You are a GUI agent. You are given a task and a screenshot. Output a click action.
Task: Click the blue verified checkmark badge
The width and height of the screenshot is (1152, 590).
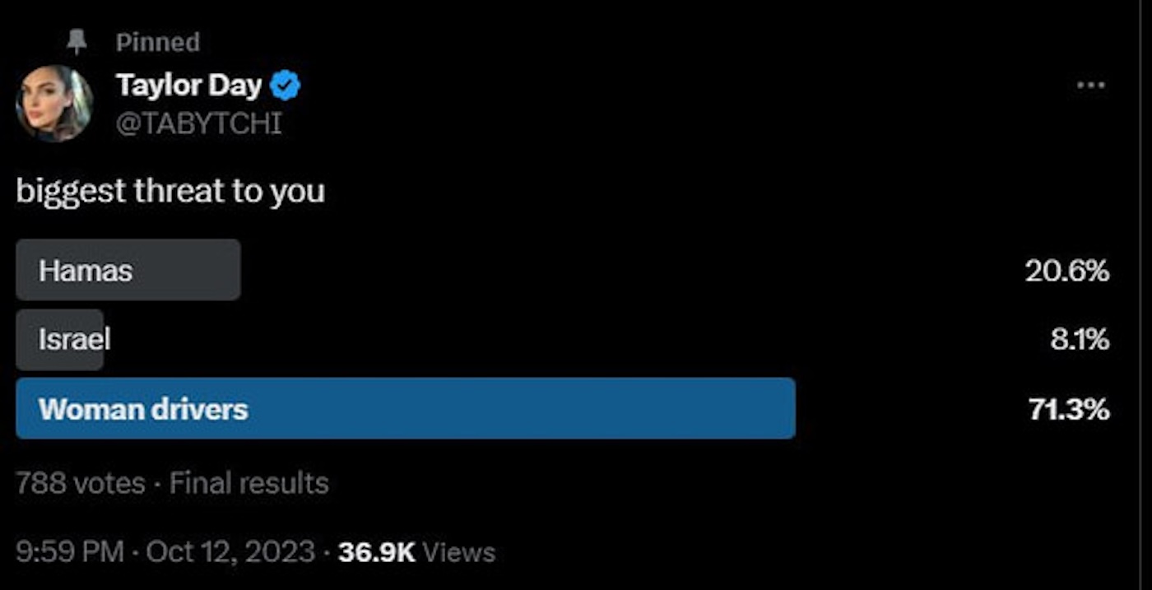click(x=286, y=86)
